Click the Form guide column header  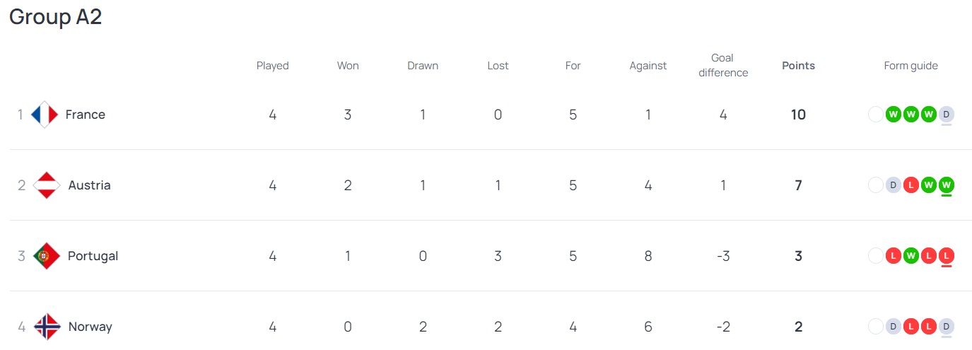[910, 66]
